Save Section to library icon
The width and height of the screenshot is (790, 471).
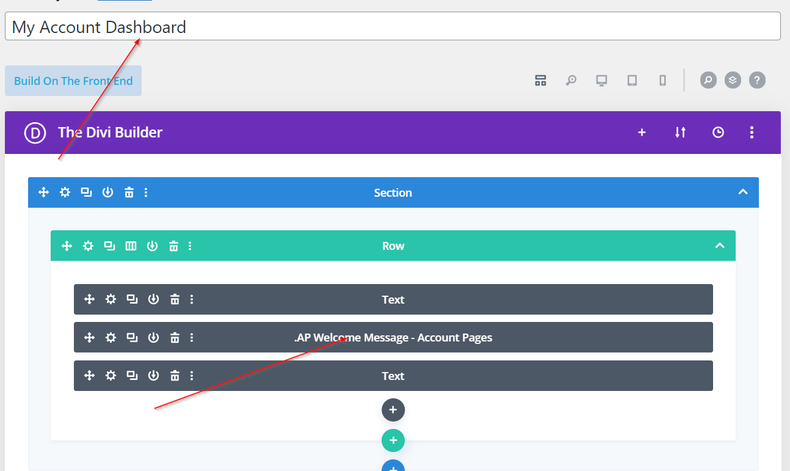point(107,192)
